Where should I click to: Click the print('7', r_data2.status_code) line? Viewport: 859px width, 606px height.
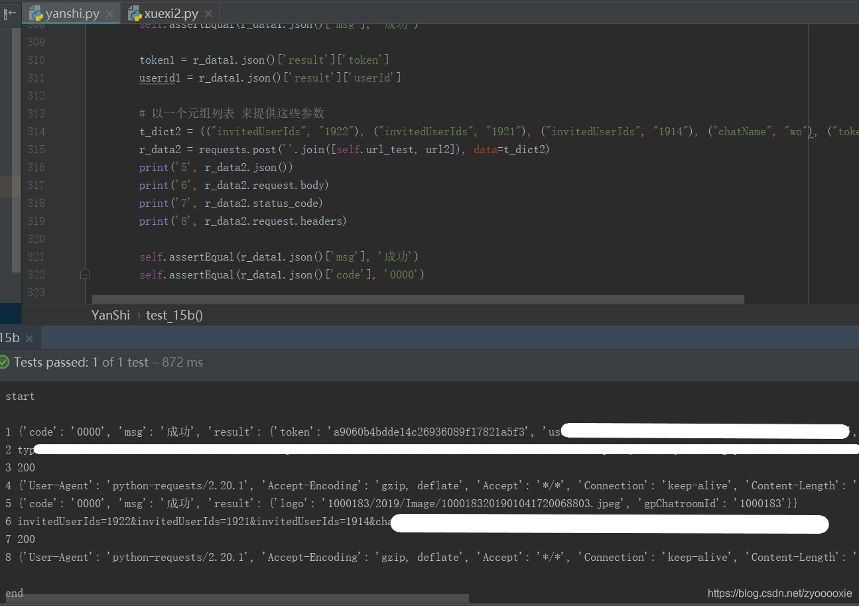tap(231, 203)
